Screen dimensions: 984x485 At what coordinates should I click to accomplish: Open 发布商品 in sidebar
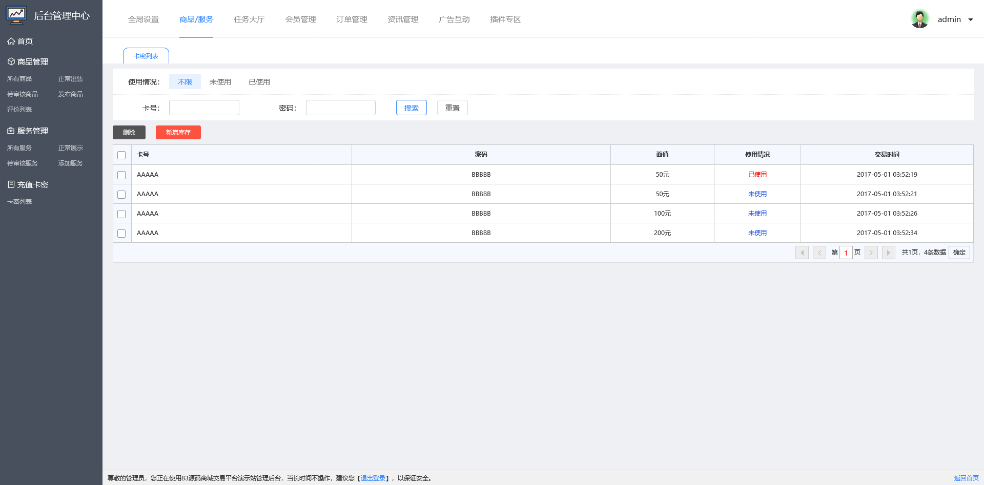71,94
